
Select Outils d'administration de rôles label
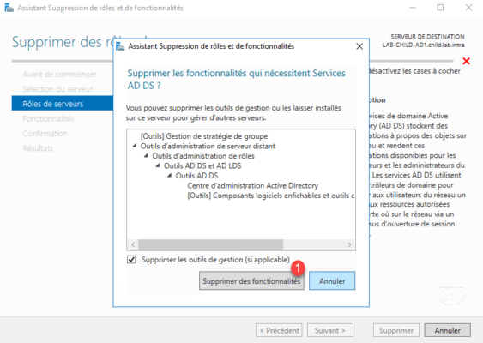[203, 156]
